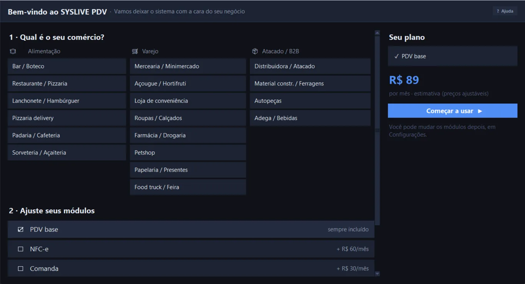Select Padaria / Cafeteria option
Screen dimensions: 525x284
(x=67, y=135)
